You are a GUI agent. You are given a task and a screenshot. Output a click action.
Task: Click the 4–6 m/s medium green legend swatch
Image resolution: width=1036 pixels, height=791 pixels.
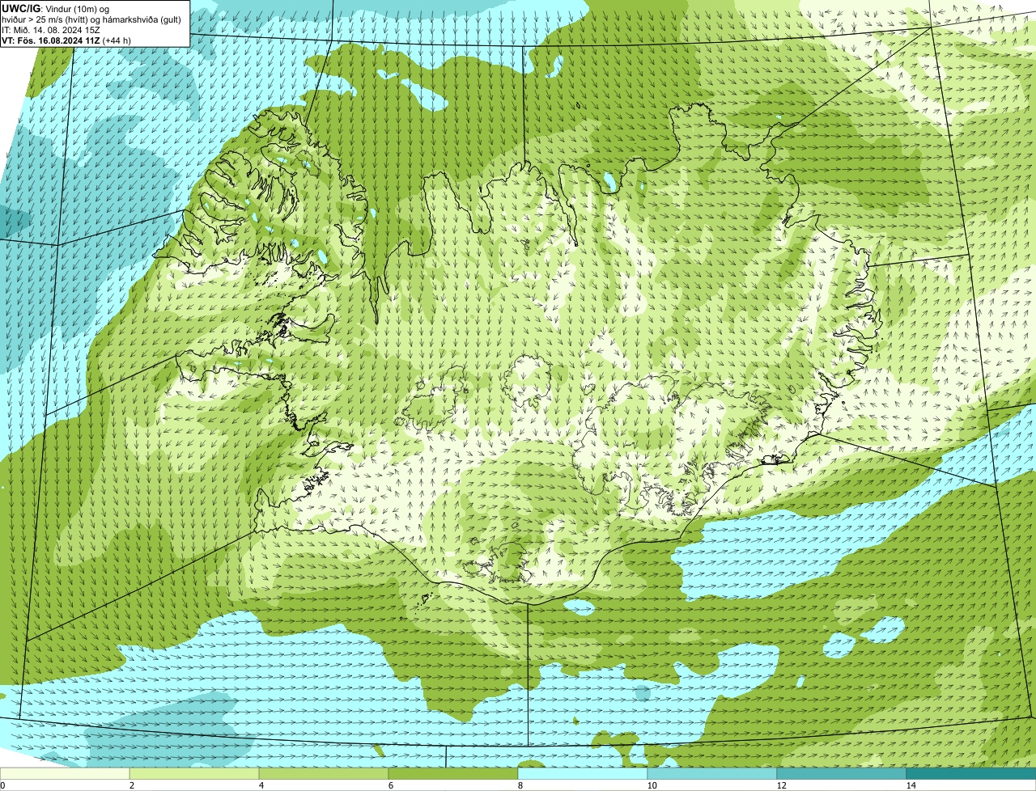coord(324,773)
